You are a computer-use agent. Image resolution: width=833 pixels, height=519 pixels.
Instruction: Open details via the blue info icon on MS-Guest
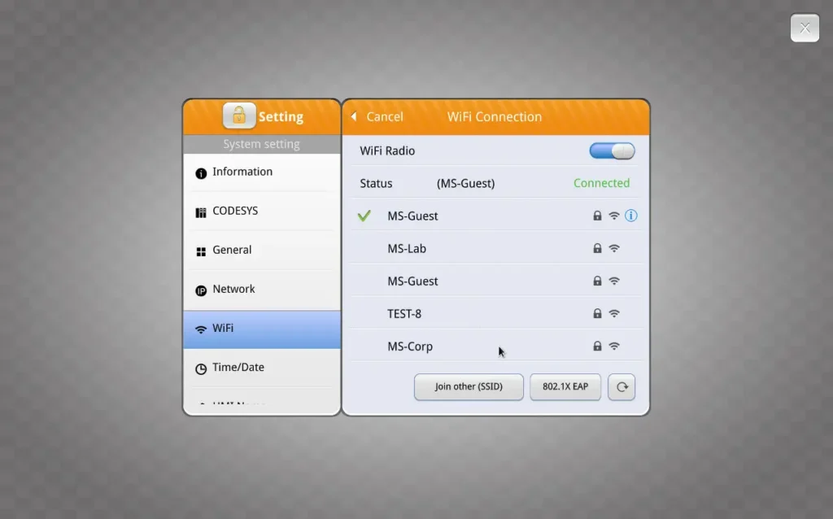click(x=631, y=216)
